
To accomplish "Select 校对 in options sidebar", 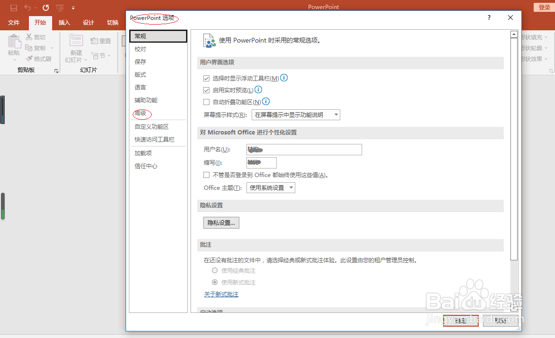I will pos(158,49).
